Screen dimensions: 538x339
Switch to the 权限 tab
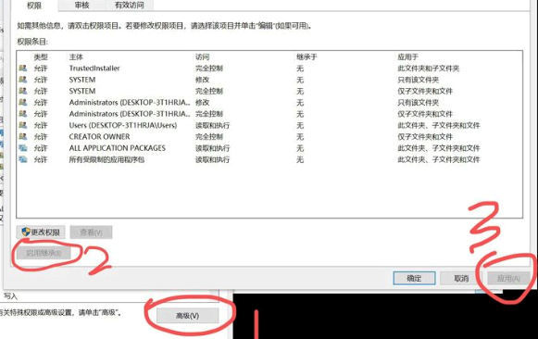tap(34, 6)
